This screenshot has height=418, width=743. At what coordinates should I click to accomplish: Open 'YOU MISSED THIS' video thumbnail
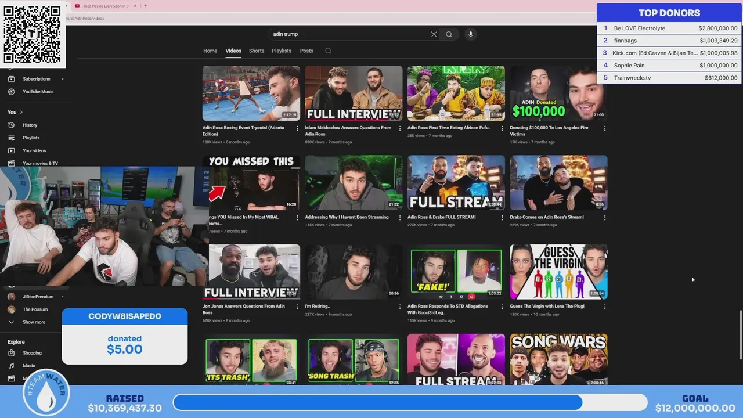pyautogui.click(x=253, y=182)
